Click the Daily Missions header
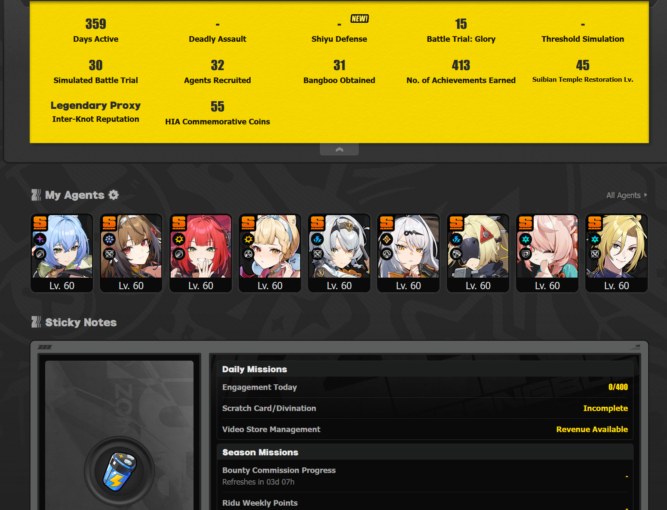This screenshot has width=667, height=510. pyautogui.click(x=255, y=369)
